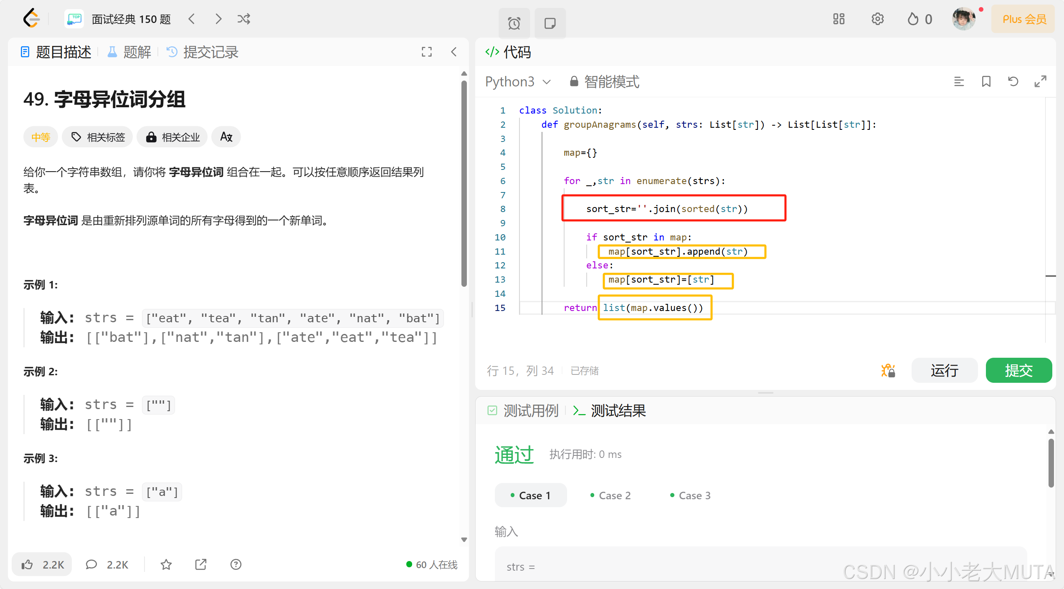Collapse the description panel with left chevron

[x=454, y=52]
